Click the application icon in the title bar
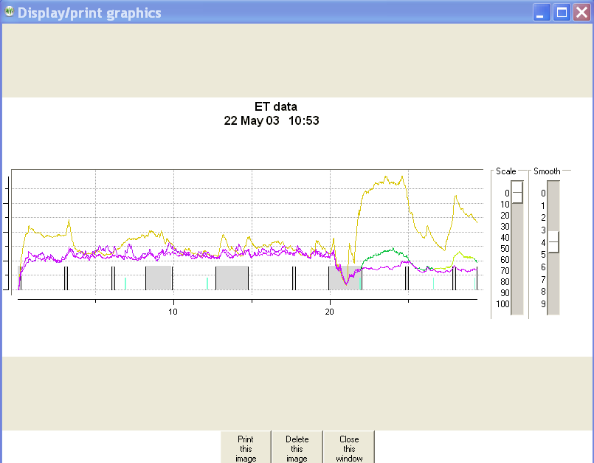The width and height of the screenshot is (594, 463). [x=9, y=13]
